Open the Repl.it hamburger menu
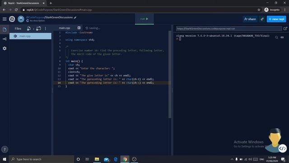289x163 pixels. pyautogui.click(x=5, y=19)
